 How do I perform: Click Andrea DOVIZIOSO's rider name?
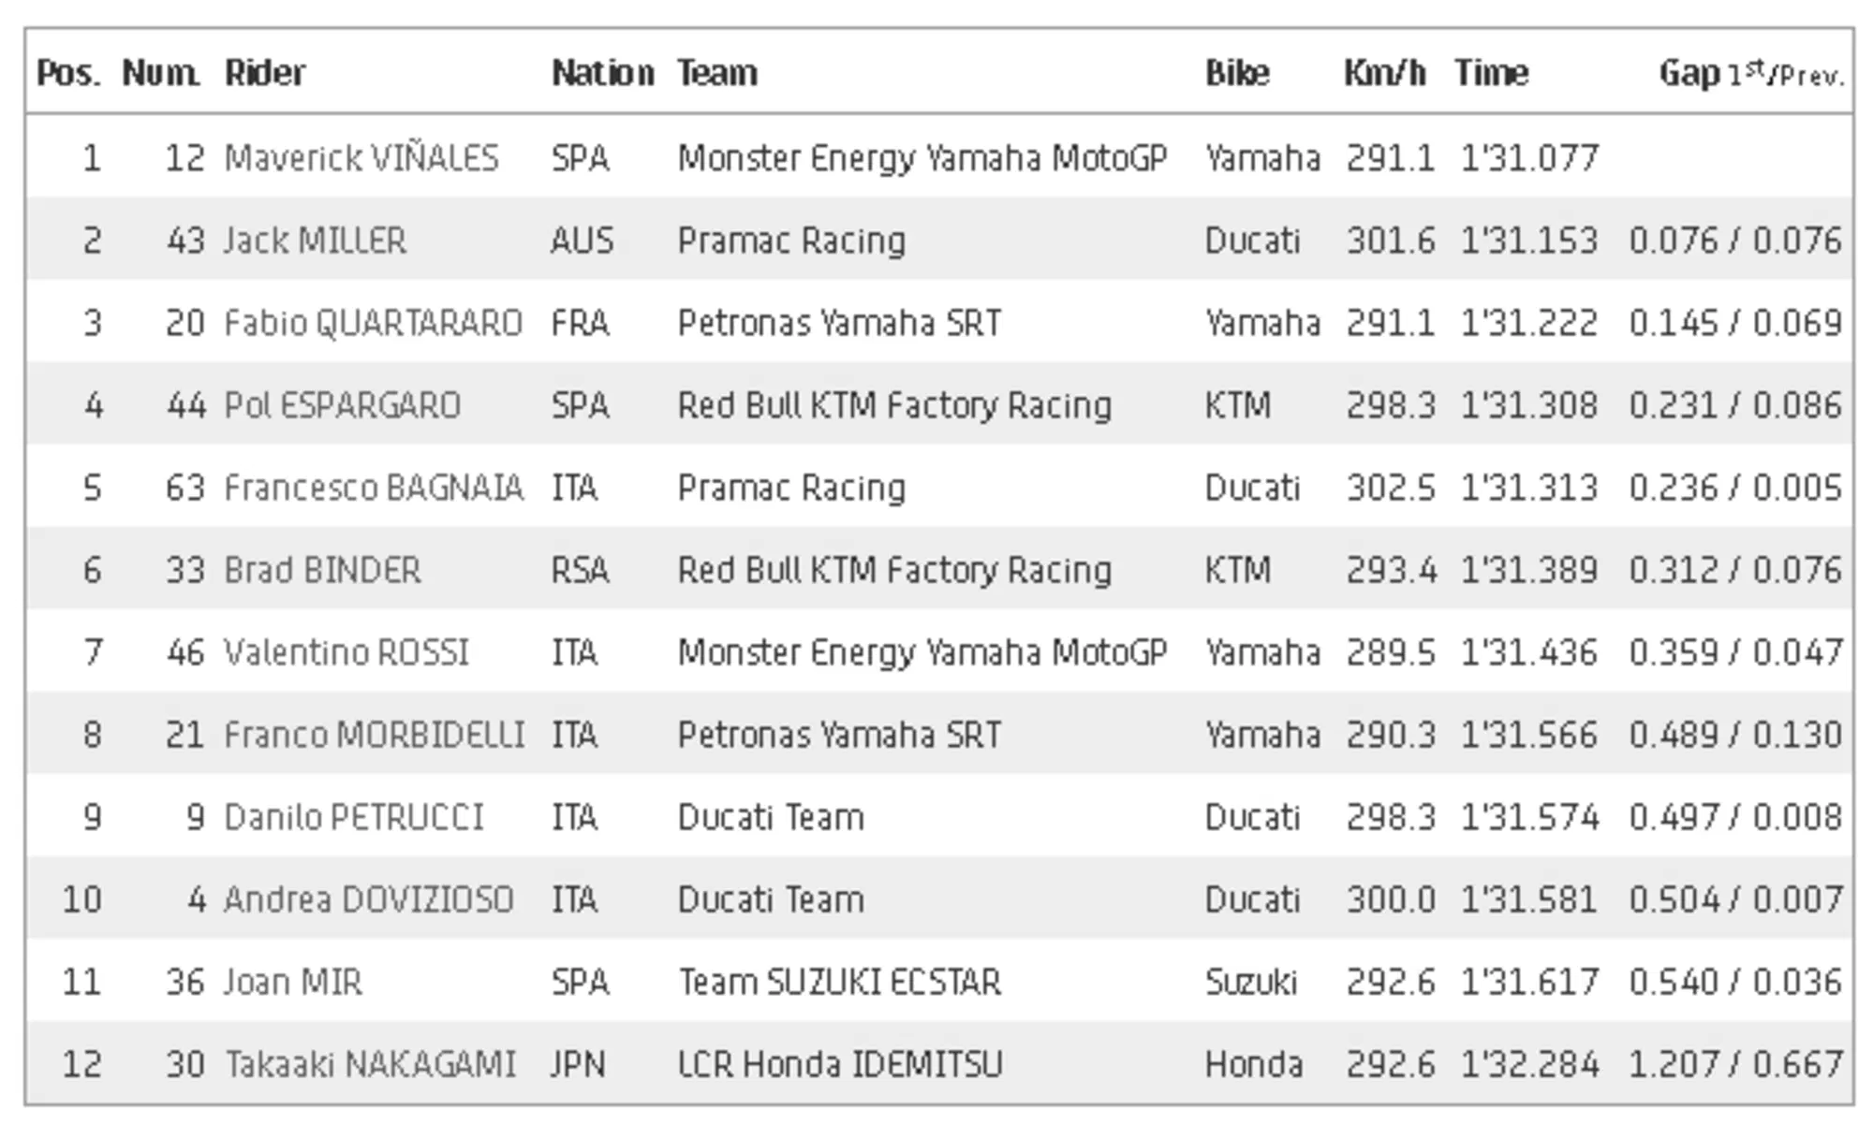[x=368, y=899]
